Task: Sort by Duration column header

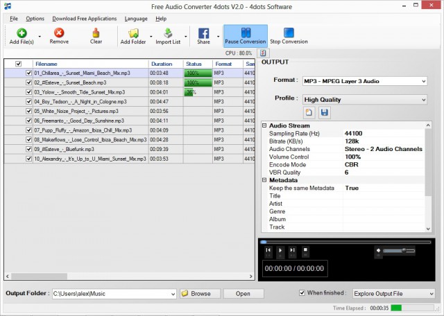Action: (166, 64)
